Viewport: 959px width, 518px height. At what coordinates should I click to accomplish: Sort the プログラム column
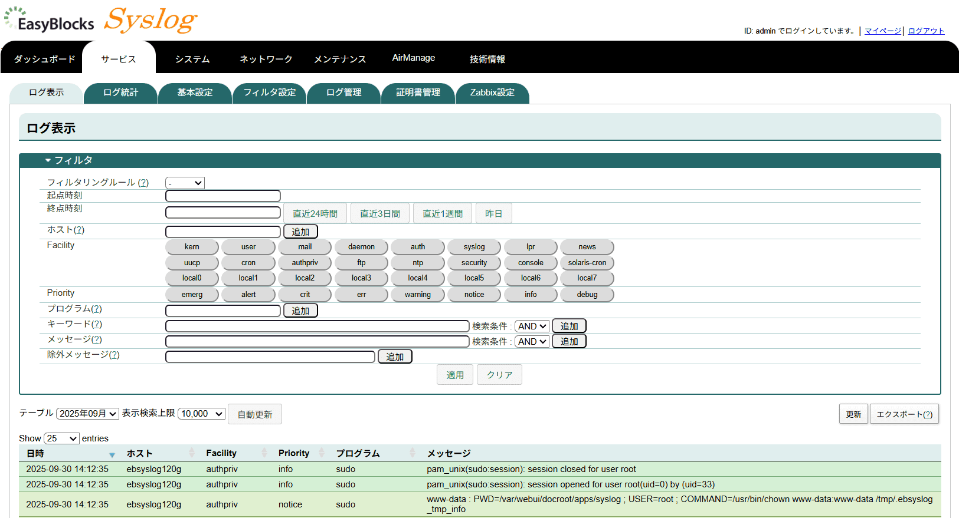[x=412, y=453]
